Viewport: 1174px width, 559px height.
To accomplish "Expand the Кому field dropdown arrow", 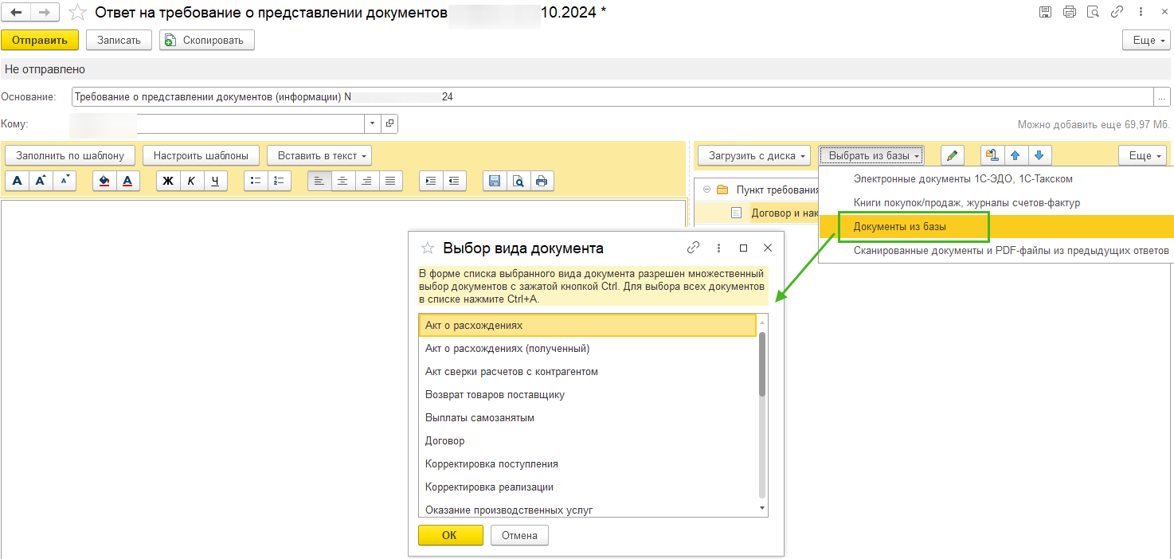I will tap(373, 123).
